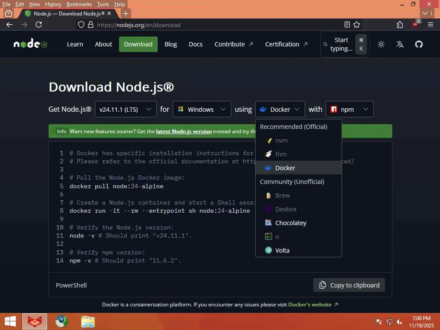Open the globe browser taskbar icon
Screen dimensions: 440x330
pyautogui.click(x=61, y=321)
